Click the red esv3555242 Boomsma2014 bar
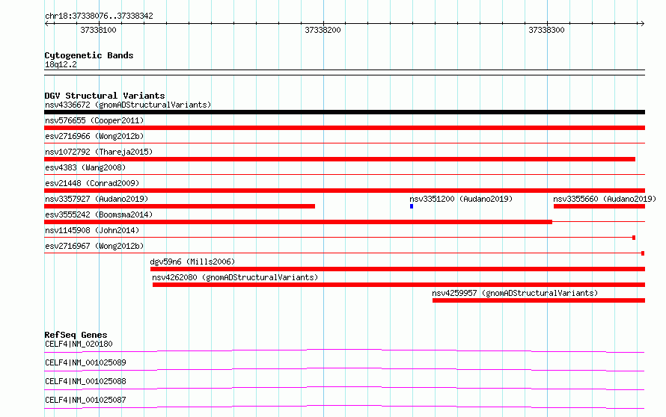This screenshot has width=666, height=417. point(298,222)
